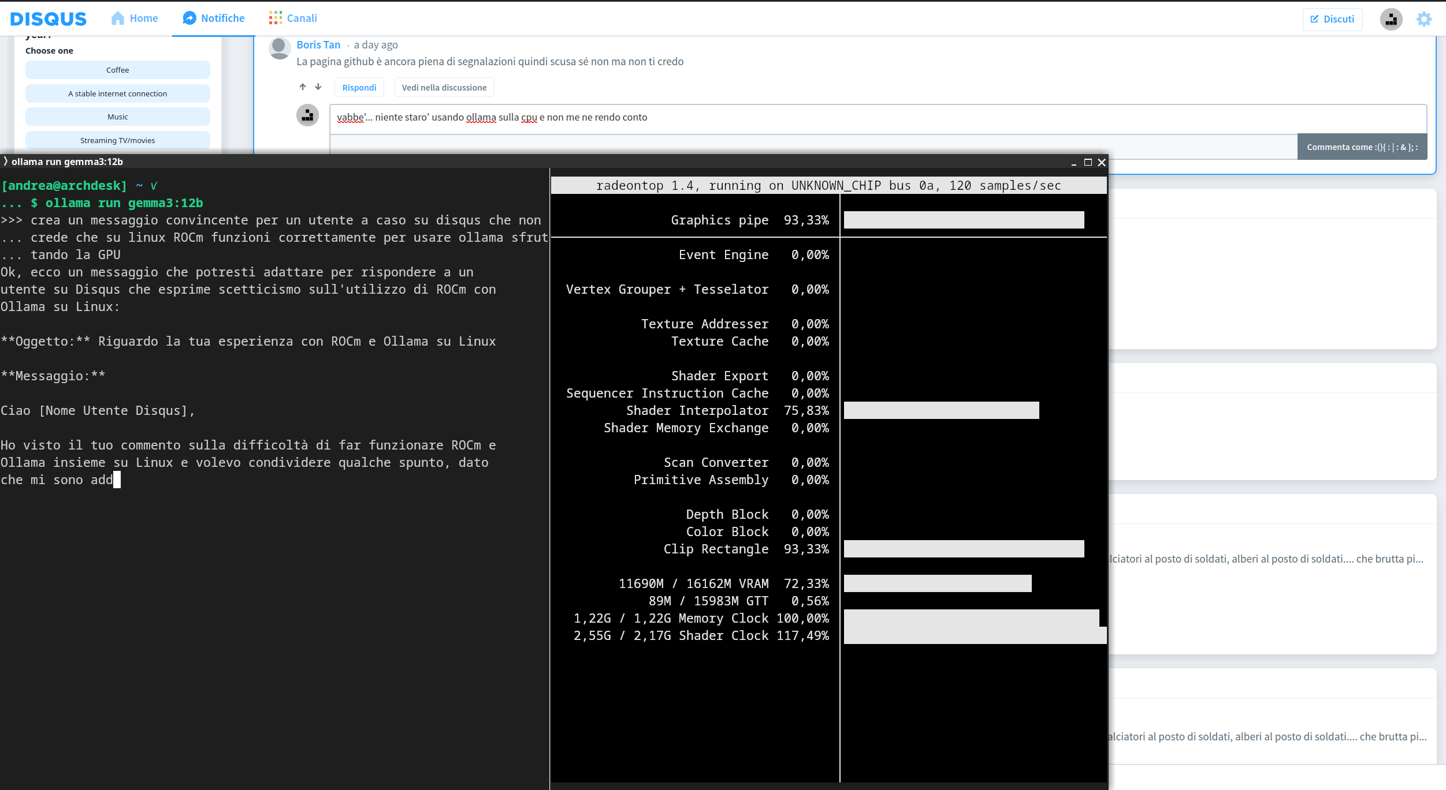
Task: Click the Disqus logo
Action: pos(49,18)
